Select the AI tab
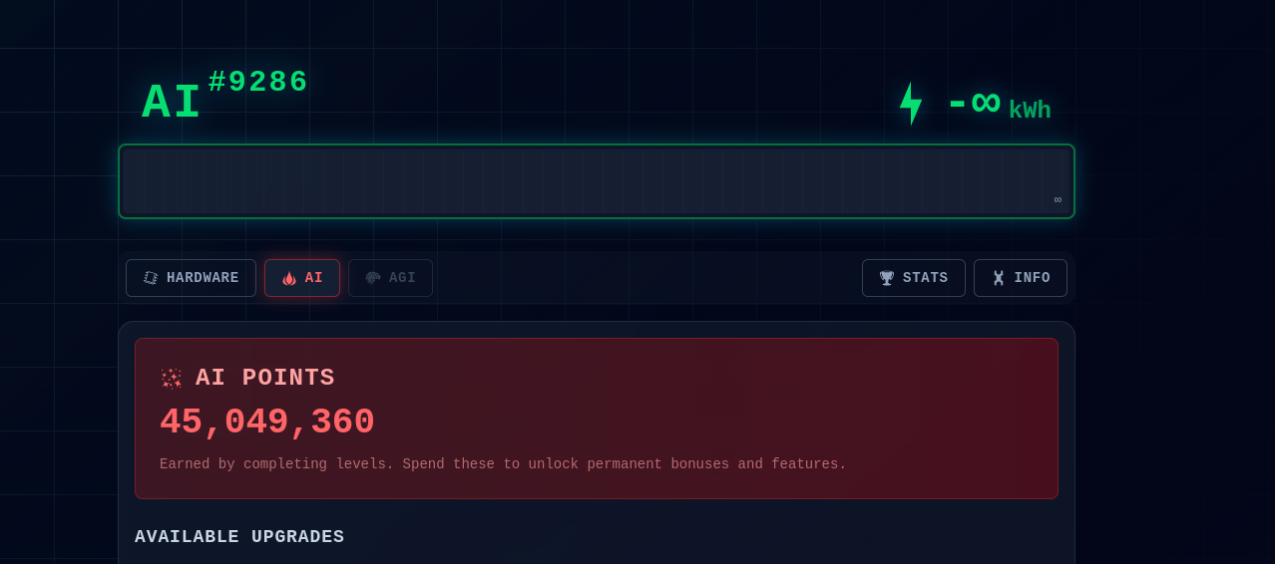 302,278
